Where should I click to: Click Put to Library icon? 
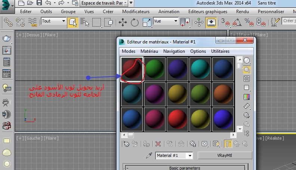coord(193,144)
